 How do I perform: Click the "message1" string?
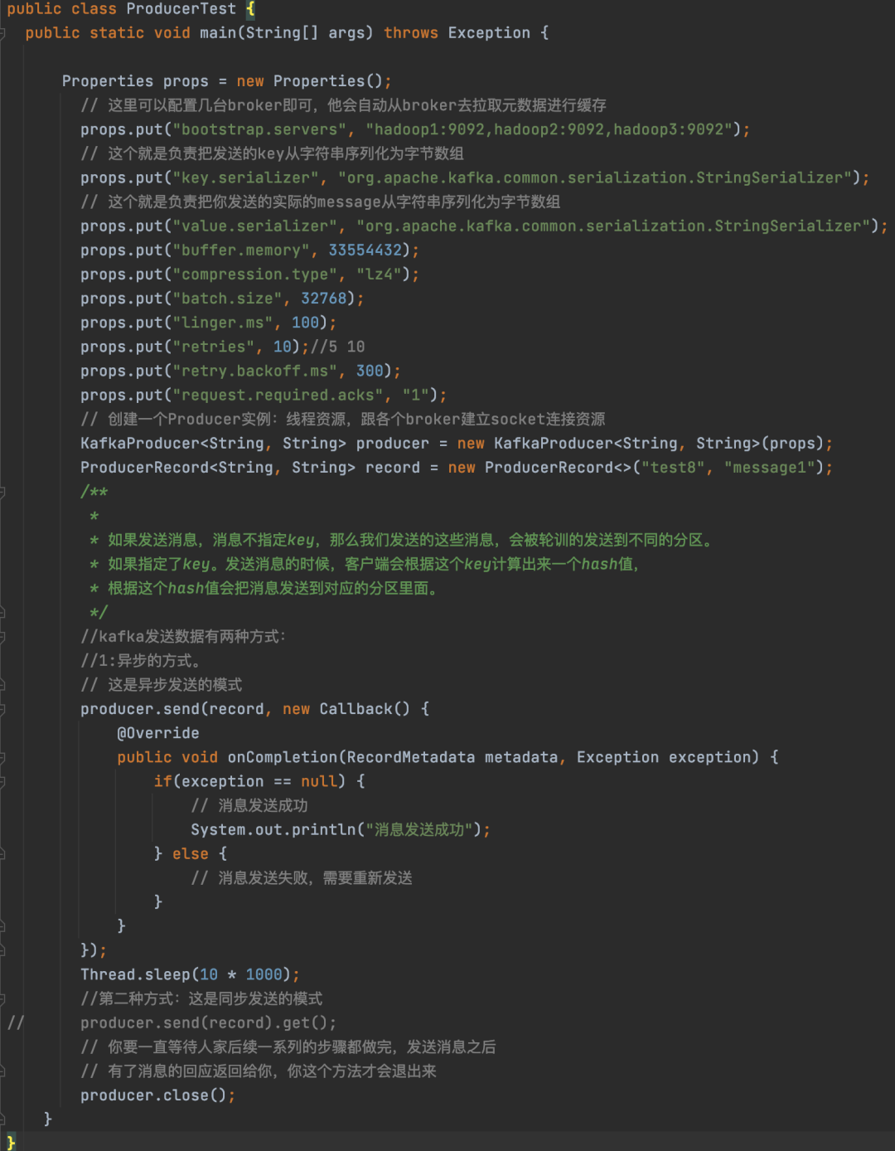pyautogui.click(x=769, y=468)
